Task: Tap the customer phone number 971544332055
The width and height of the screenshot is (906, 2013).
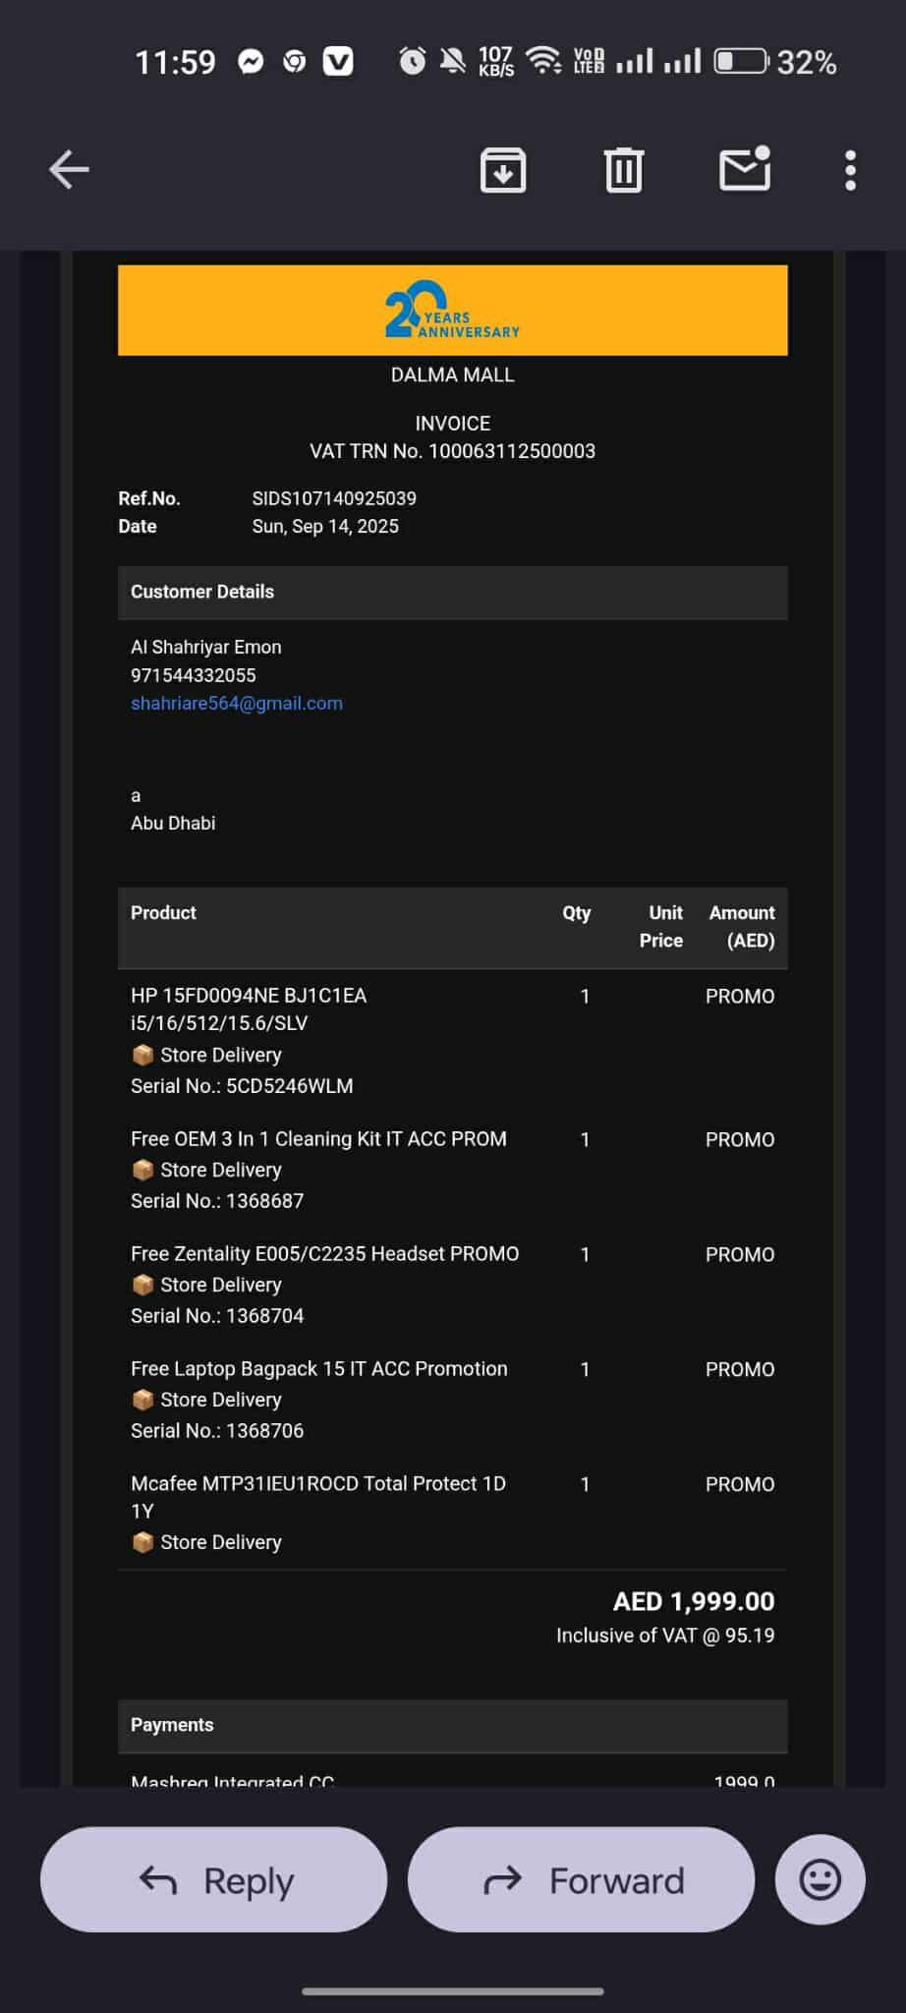Action: (x=194, y=675)
